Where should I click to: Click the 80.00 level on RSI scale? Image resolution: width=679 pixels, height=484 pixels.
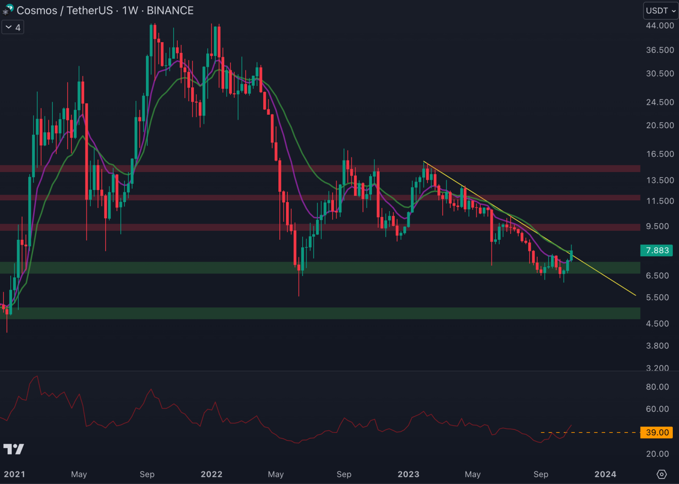pyautogui.click(x=657, y=387)
